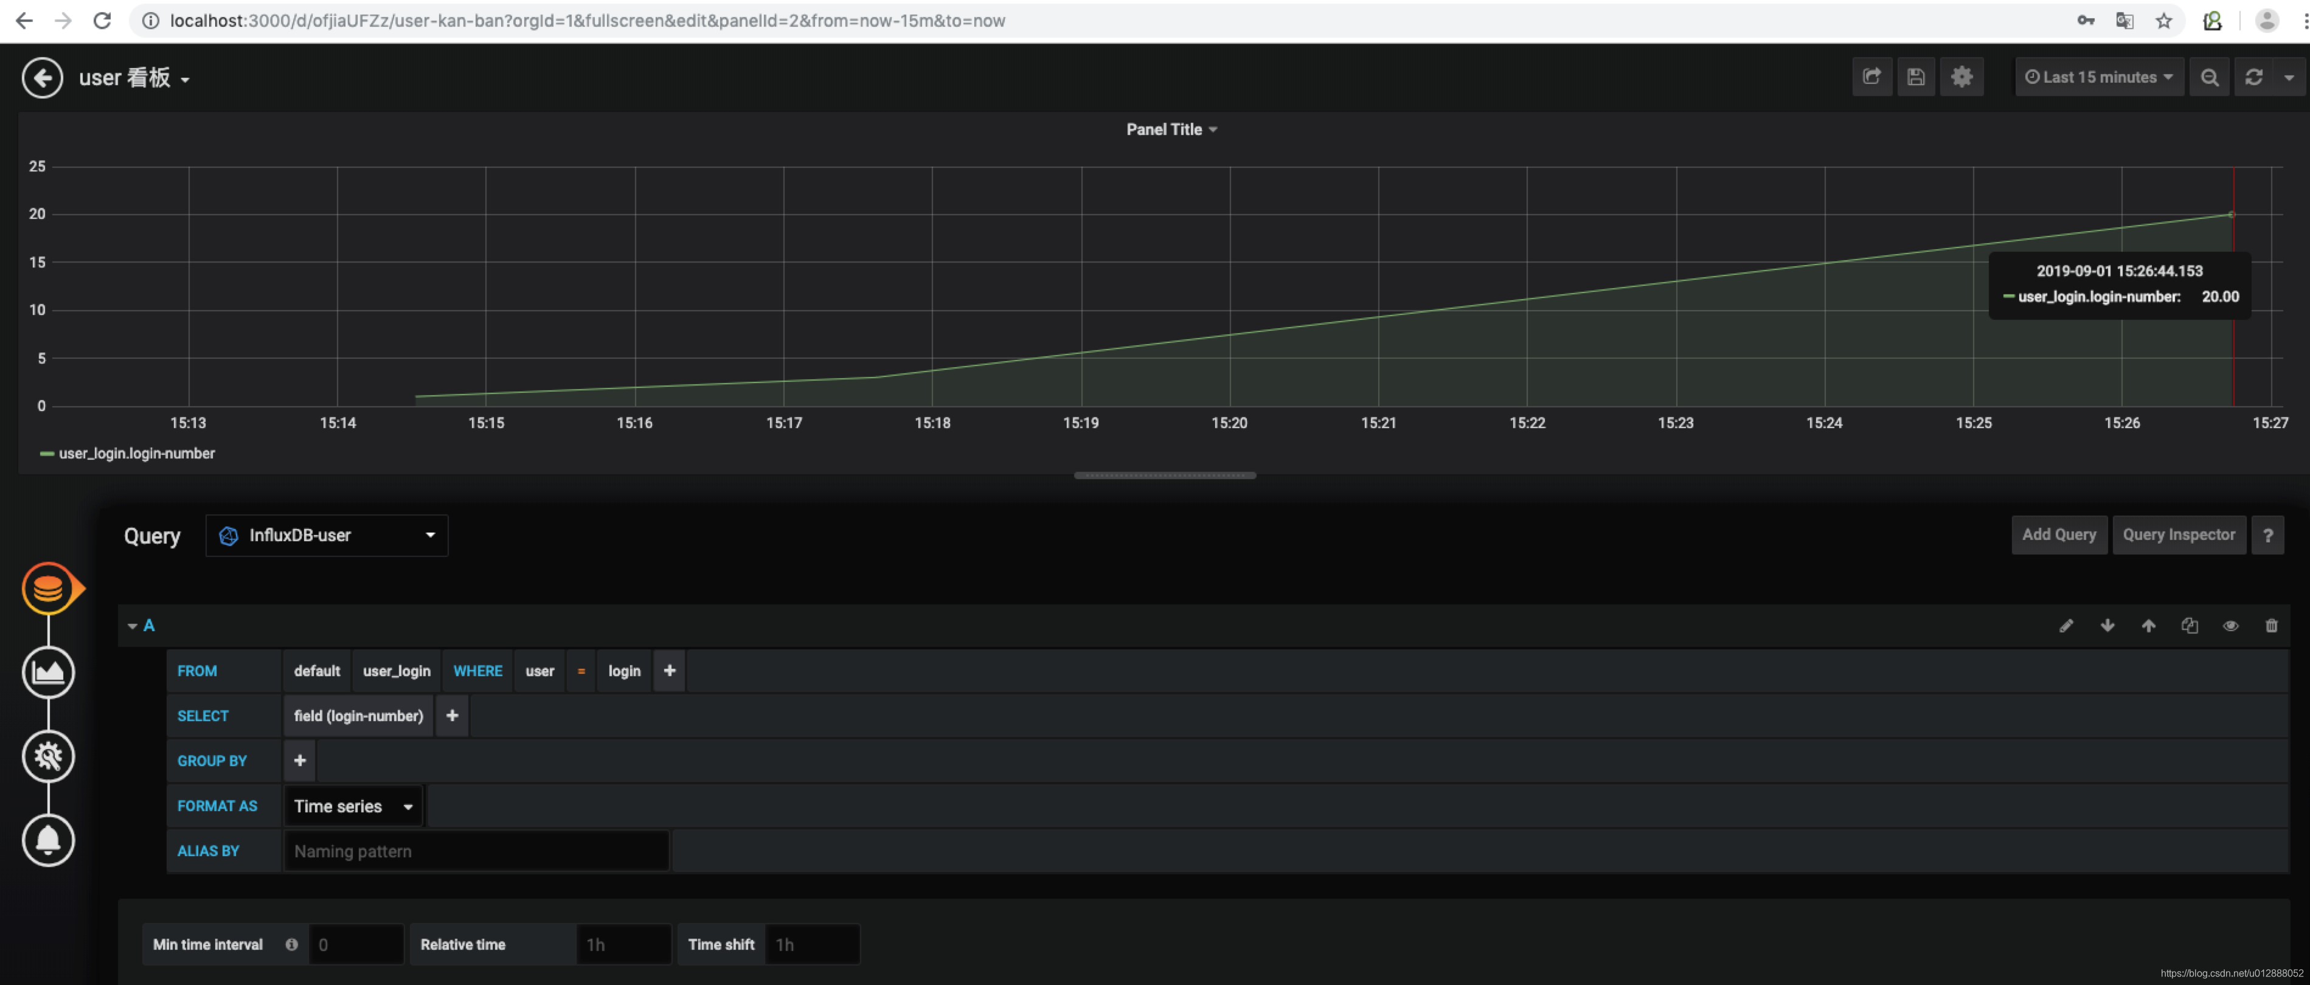Add SELECT function with plus button
This screenshot has height=985, width=2310.
[x=452, y=715]
